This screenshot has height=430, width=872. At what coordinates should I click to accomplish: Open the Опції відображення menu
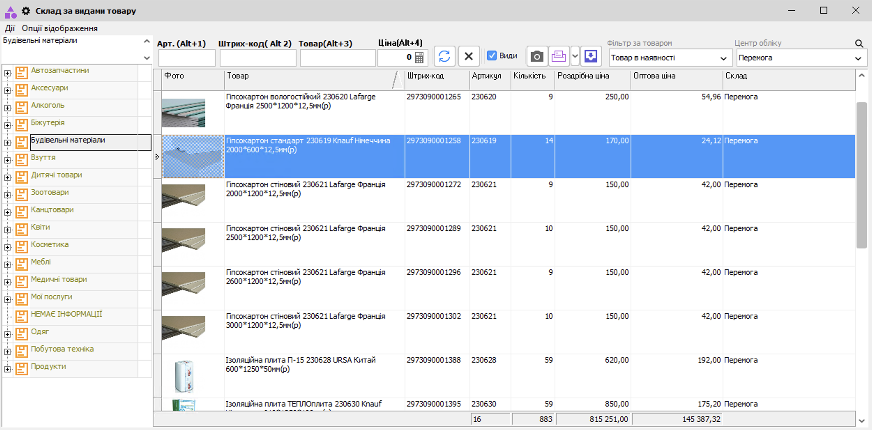point(60,28)
